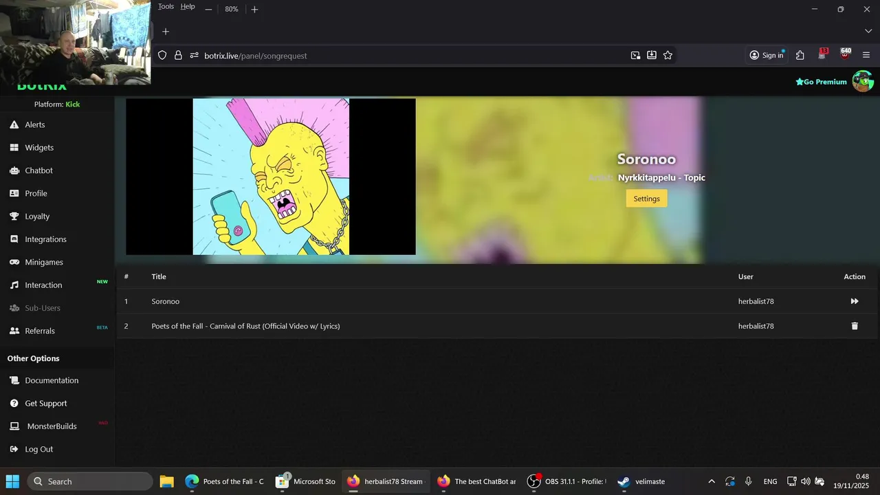Image resolution: width=880 pixels, height=495 pixels.
Task: Click the Beavis-style album art thumbnail
Action: pyautogui.click(x=271, y=177)
